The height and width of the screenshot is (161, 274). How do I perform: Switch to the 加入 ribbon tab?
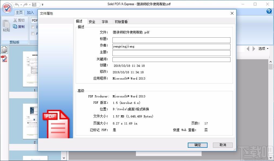(30, 12)
